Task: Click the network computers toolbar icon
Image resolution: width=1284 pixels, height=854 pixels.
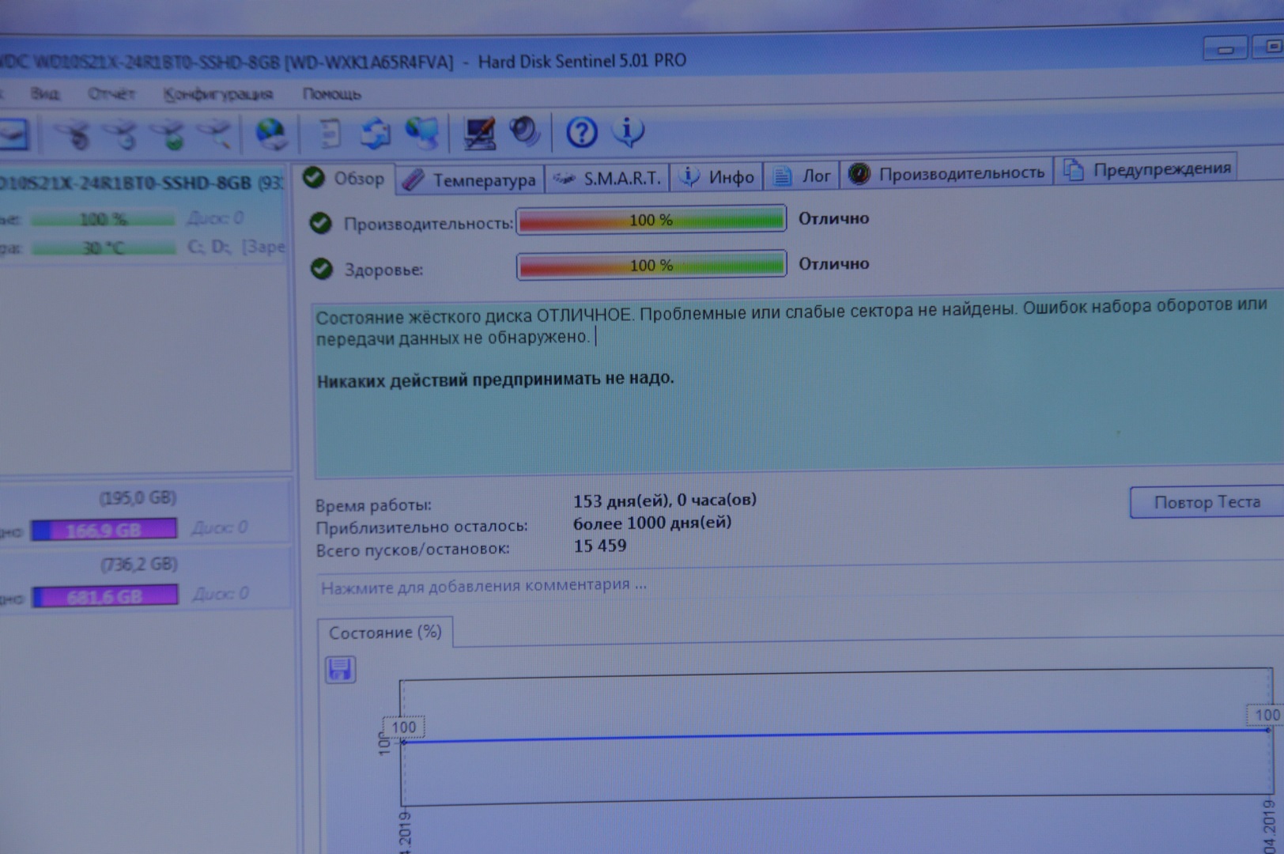Action: click(422, 133)
